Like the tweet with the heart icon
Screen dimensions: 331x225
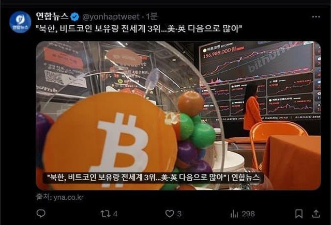point(170,214)
